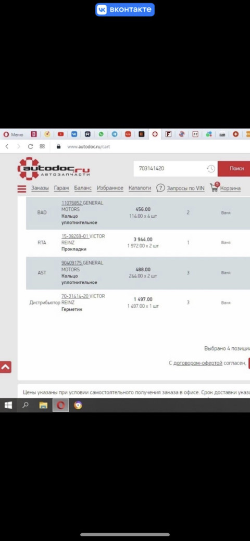Switch to the WhatsApp browser tab
The height and width of the screenshot is (541, 250).
[x=101, y=134]
